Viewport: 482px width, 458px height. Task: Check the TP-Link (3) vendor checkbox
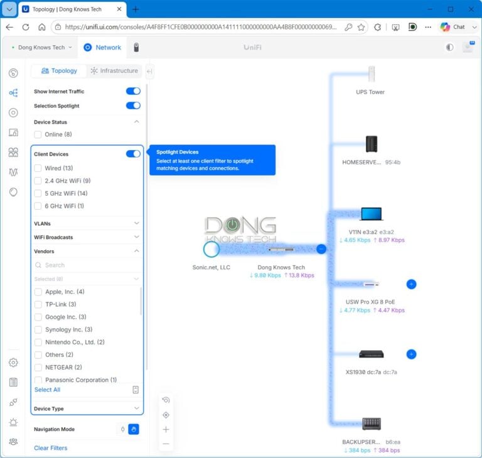pos(38,304)
